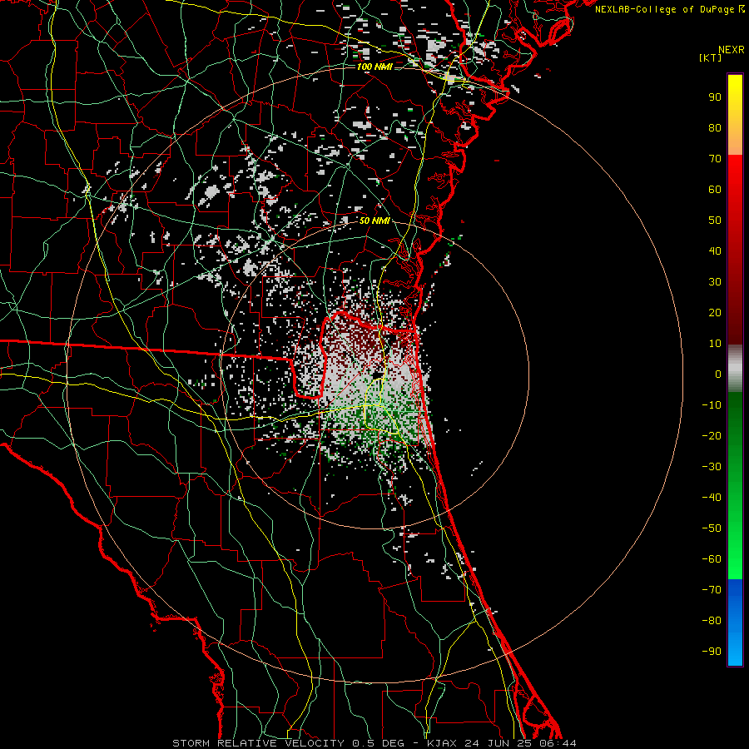The width and height of the screenshot is (749, 749).
Task: Click the 90 value on the velocity scale
Action: point(715,97)
